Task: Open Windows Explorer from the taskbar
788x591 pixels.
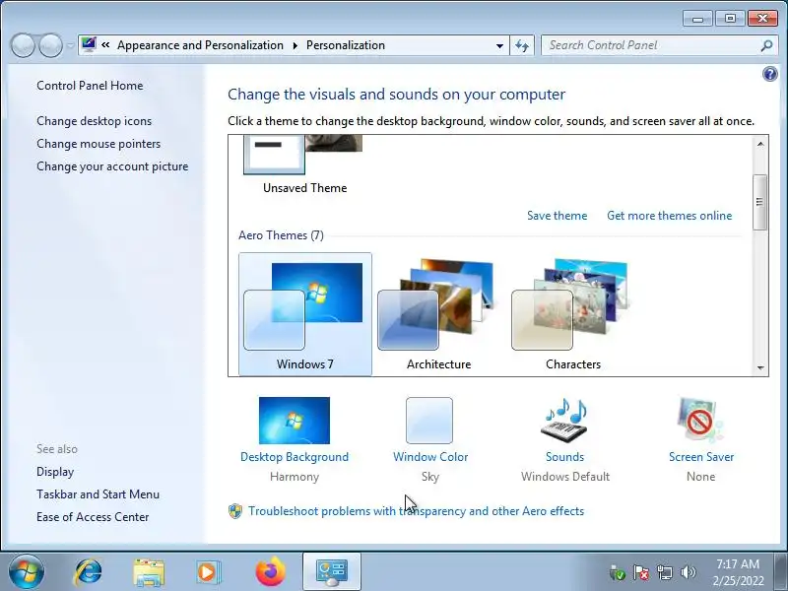Action: pos(149,572)
